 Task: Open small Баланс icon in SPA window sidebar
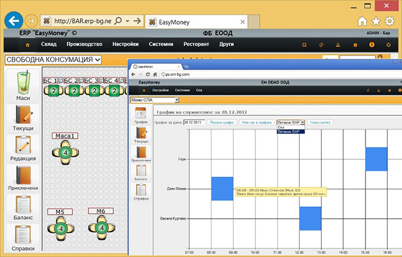tap(141, 172)
